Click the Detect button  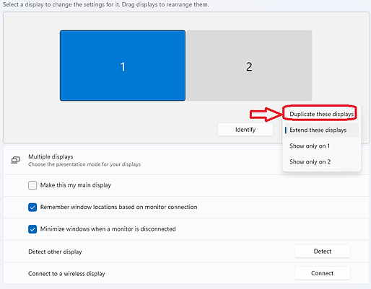(323, 252)
